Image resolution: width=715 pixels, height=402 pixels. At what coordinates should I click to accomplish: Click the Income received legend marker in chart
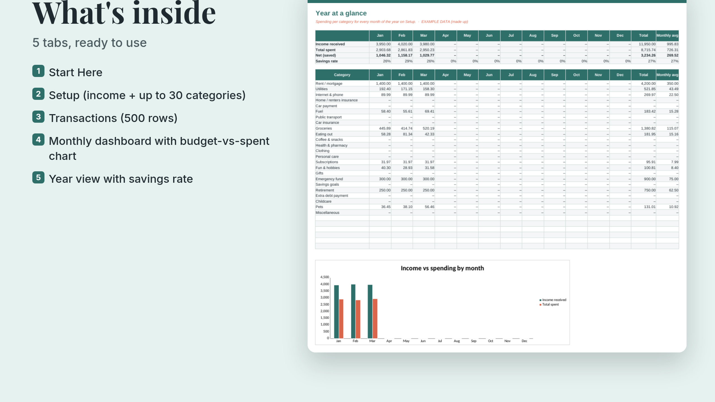540,300
